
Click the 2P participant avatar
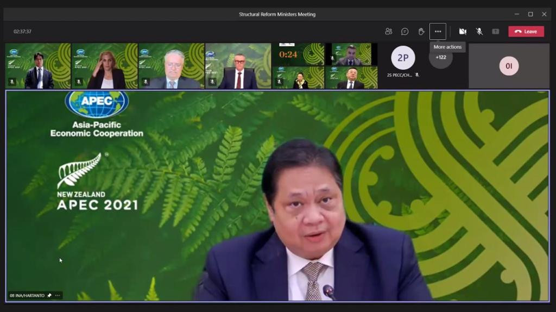(x=403, y=58)
